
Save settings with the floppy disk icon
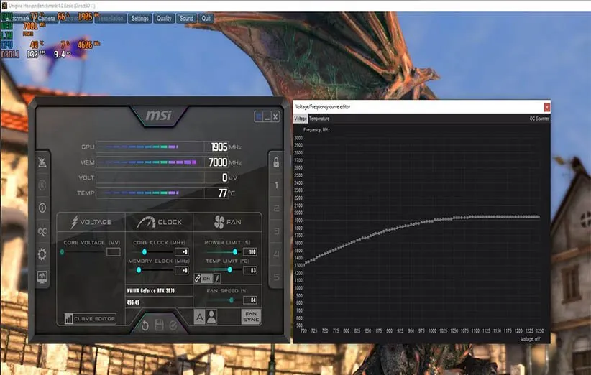pyautogui.click(x=159, y=325)
